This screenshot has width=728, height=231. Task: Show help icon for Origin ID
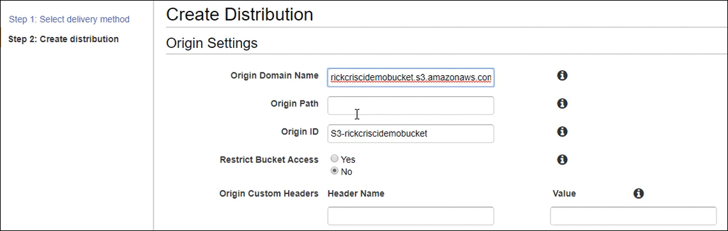click(562, 131)
